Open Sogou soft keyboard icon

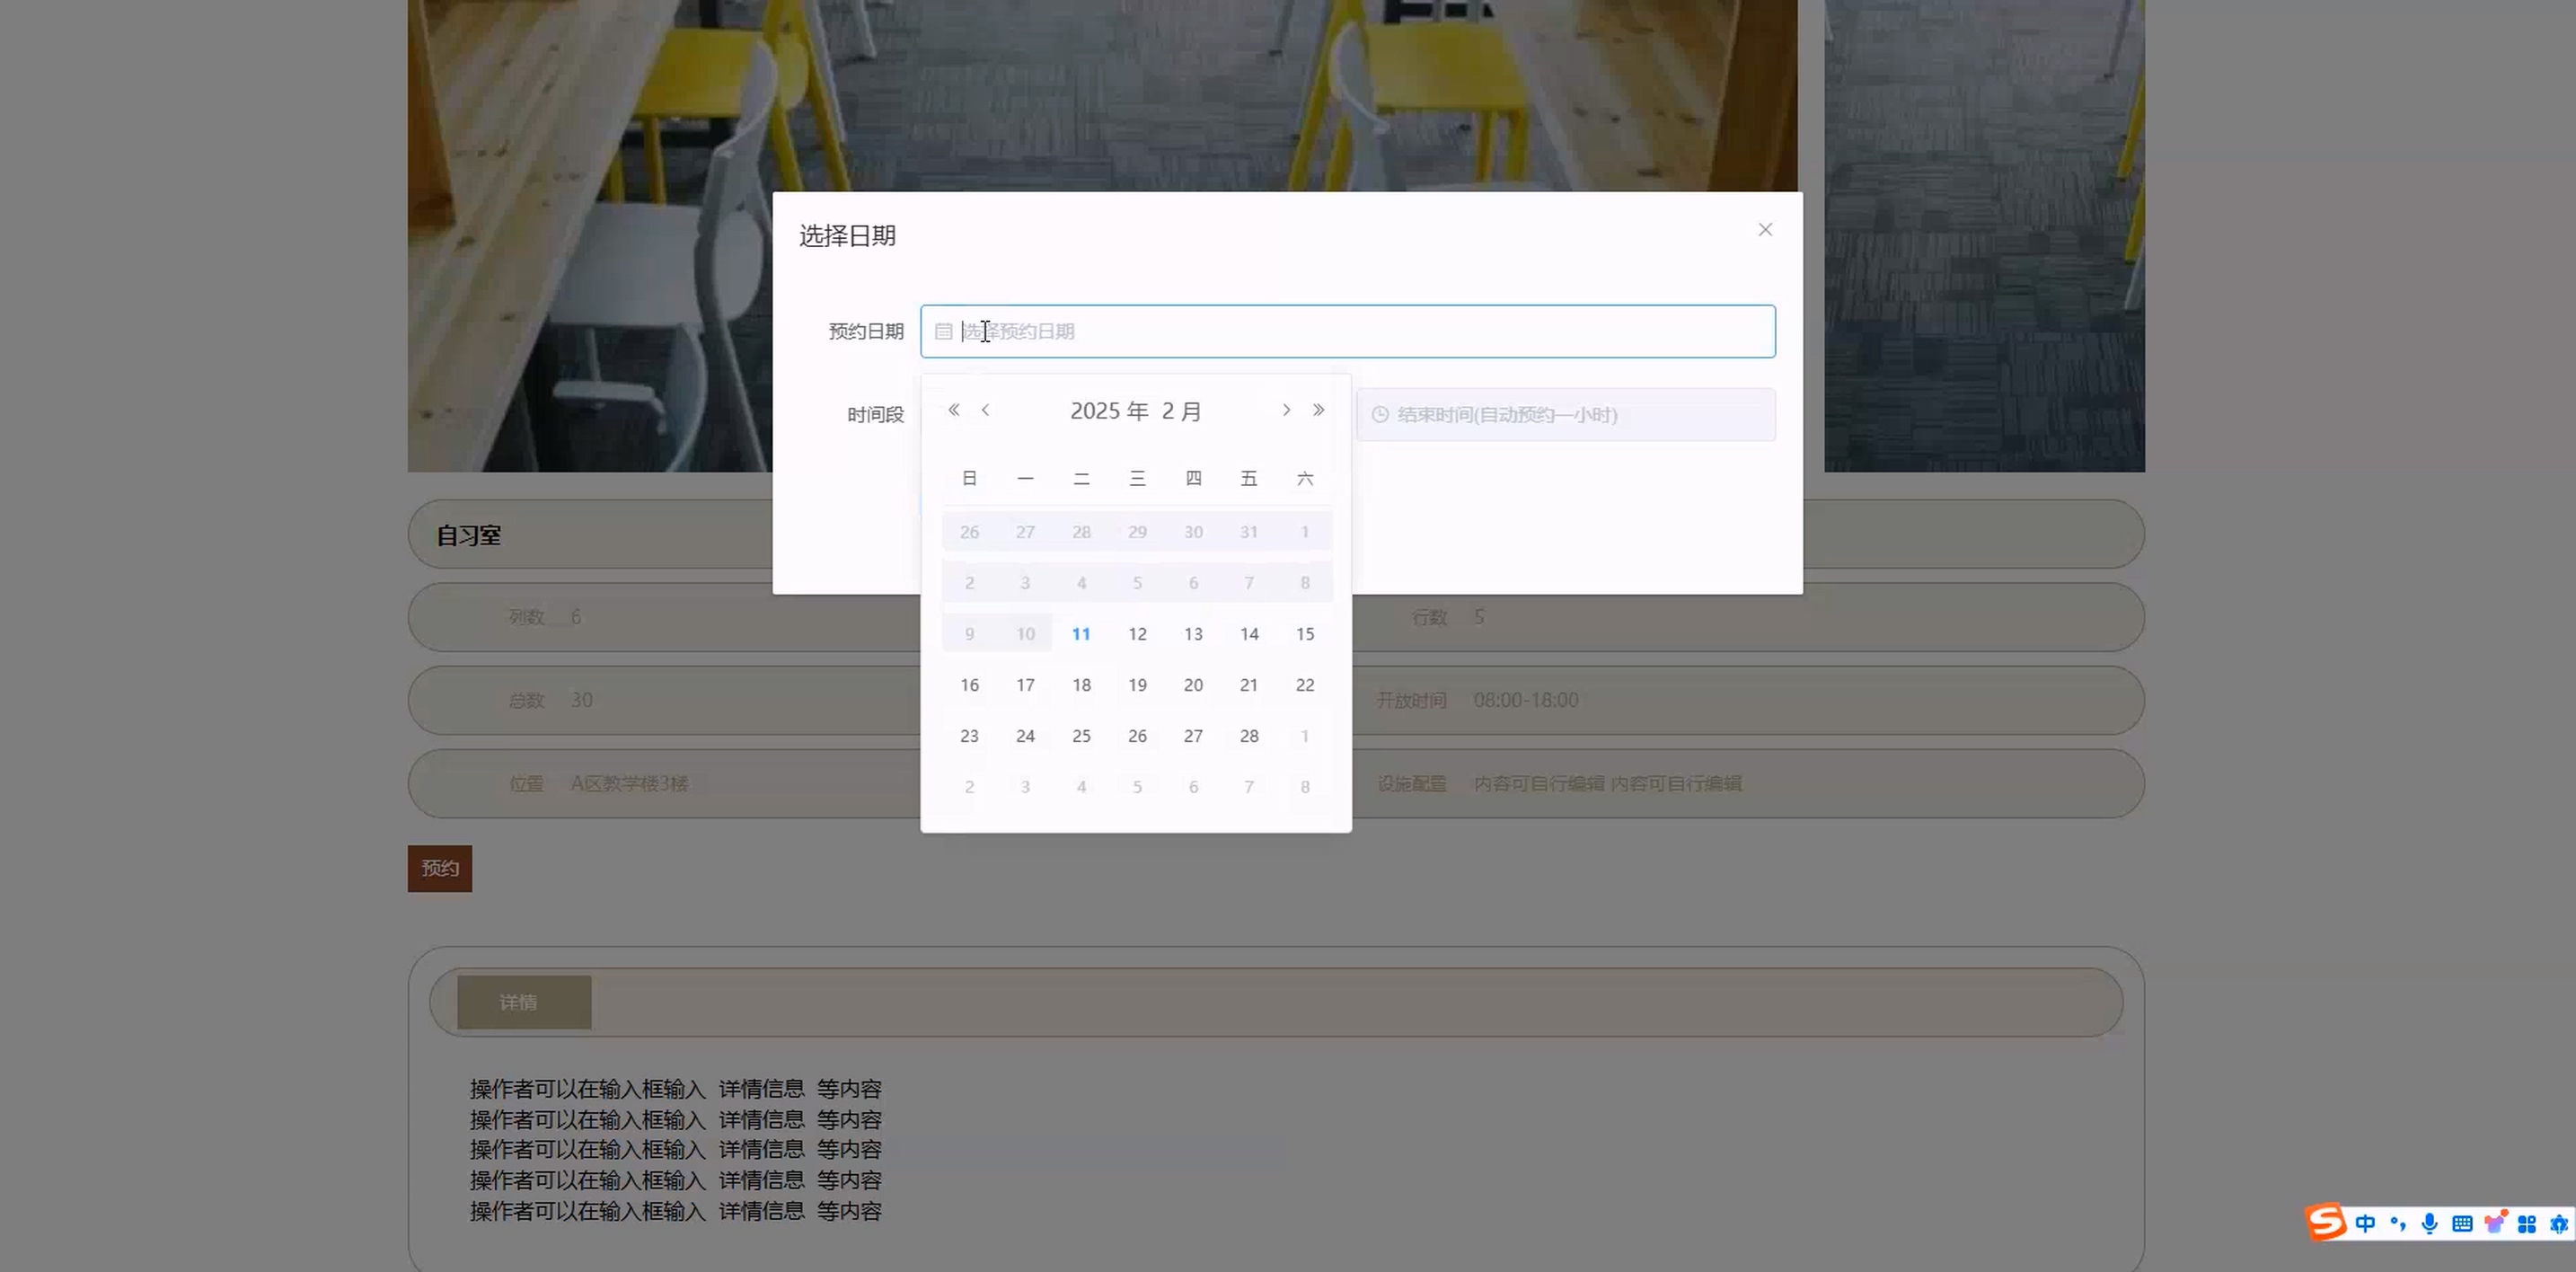point(2462,1224)
